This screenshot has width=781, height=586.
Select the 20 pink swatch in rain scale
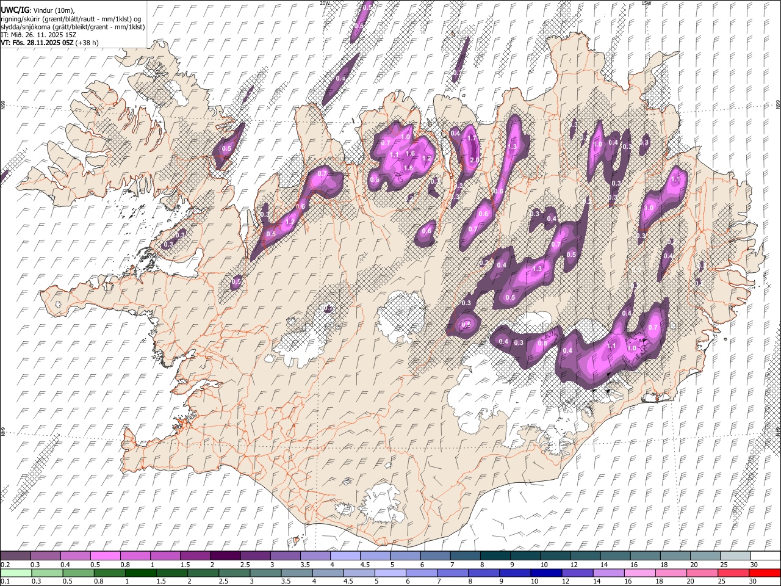point(703,573)
